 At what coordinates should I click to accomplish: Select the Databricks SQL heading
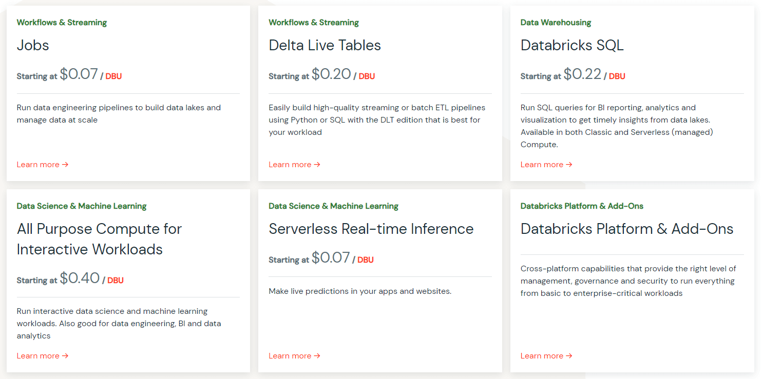tap(572, 46)
